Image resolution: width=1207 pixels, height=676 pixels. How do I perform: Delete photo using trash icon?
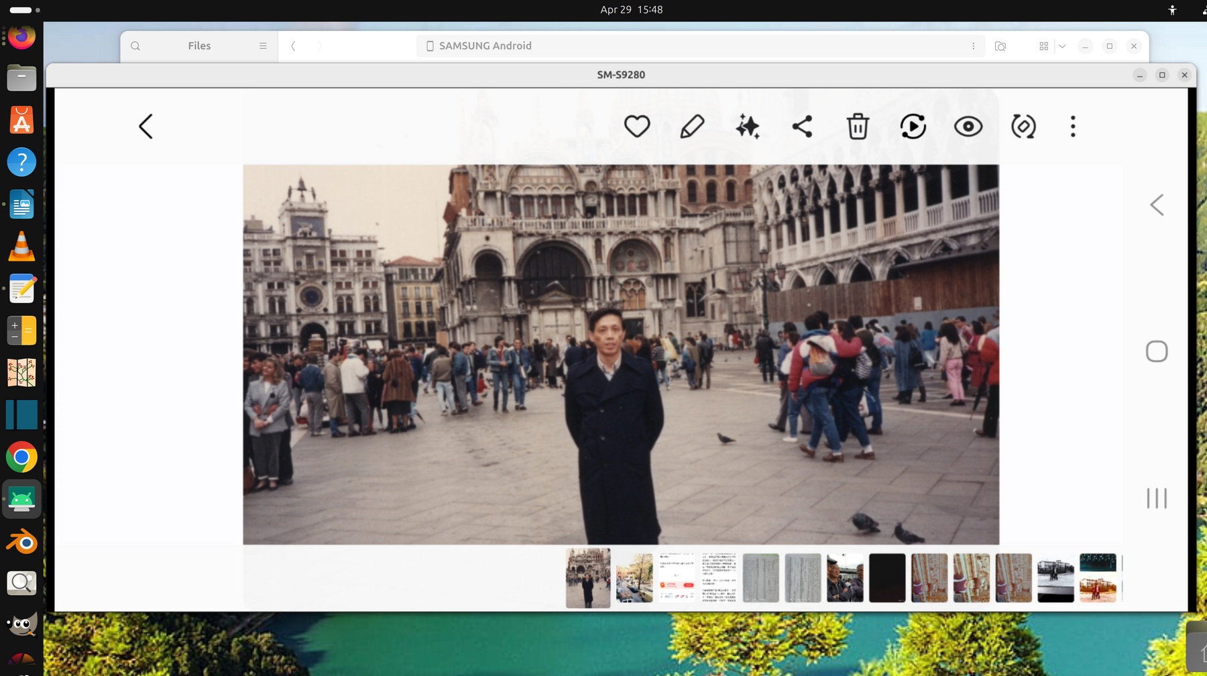[x=858, y=126]
